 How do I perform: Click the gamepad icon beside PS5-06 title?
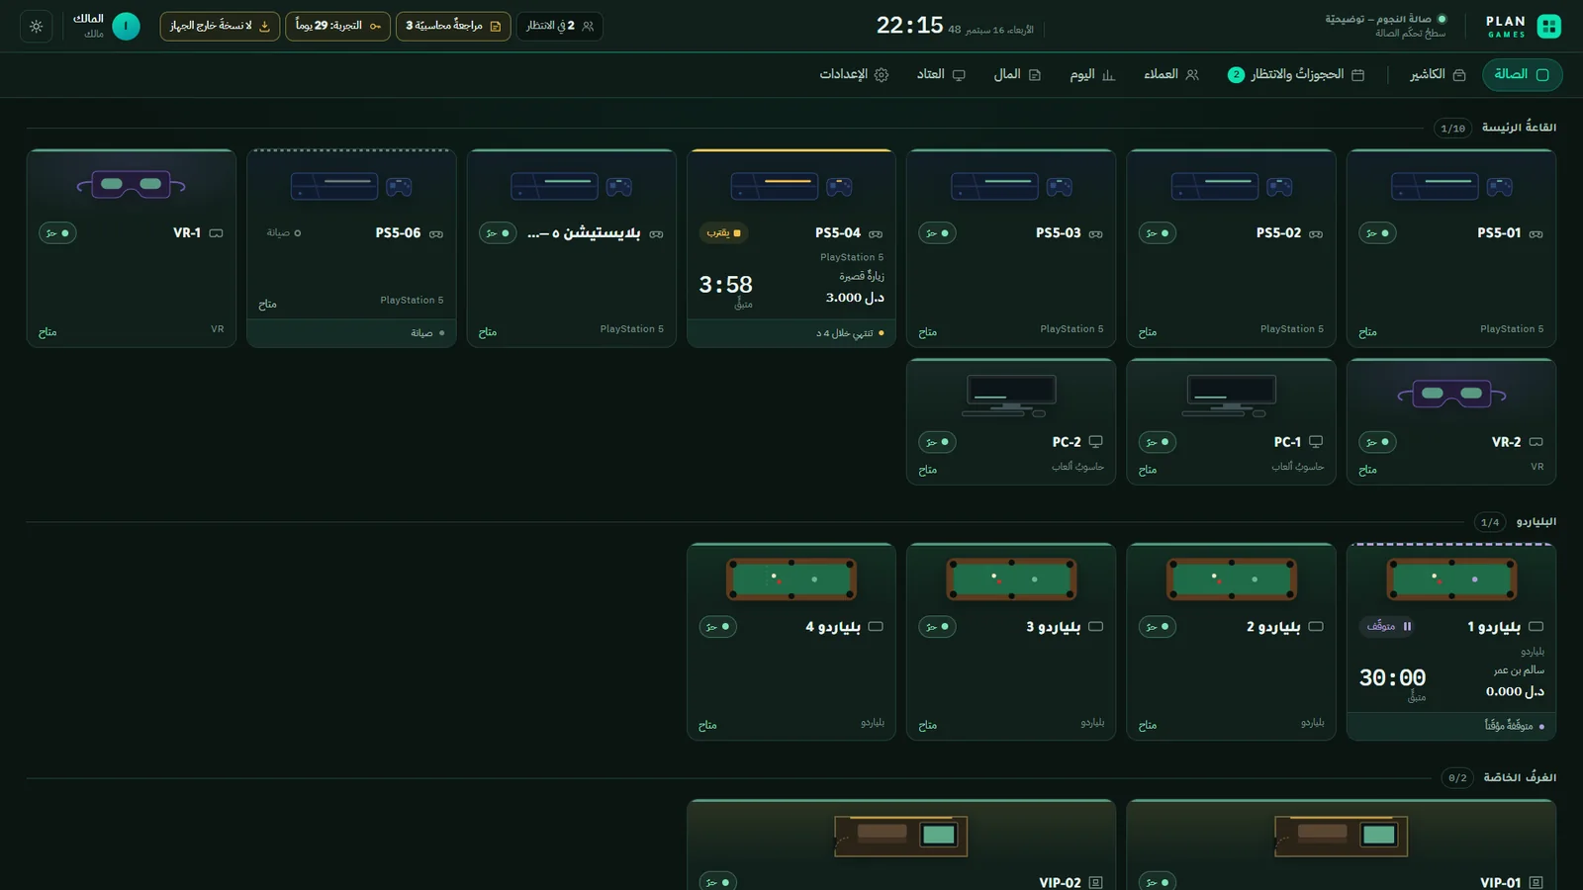tap(436, 234)
